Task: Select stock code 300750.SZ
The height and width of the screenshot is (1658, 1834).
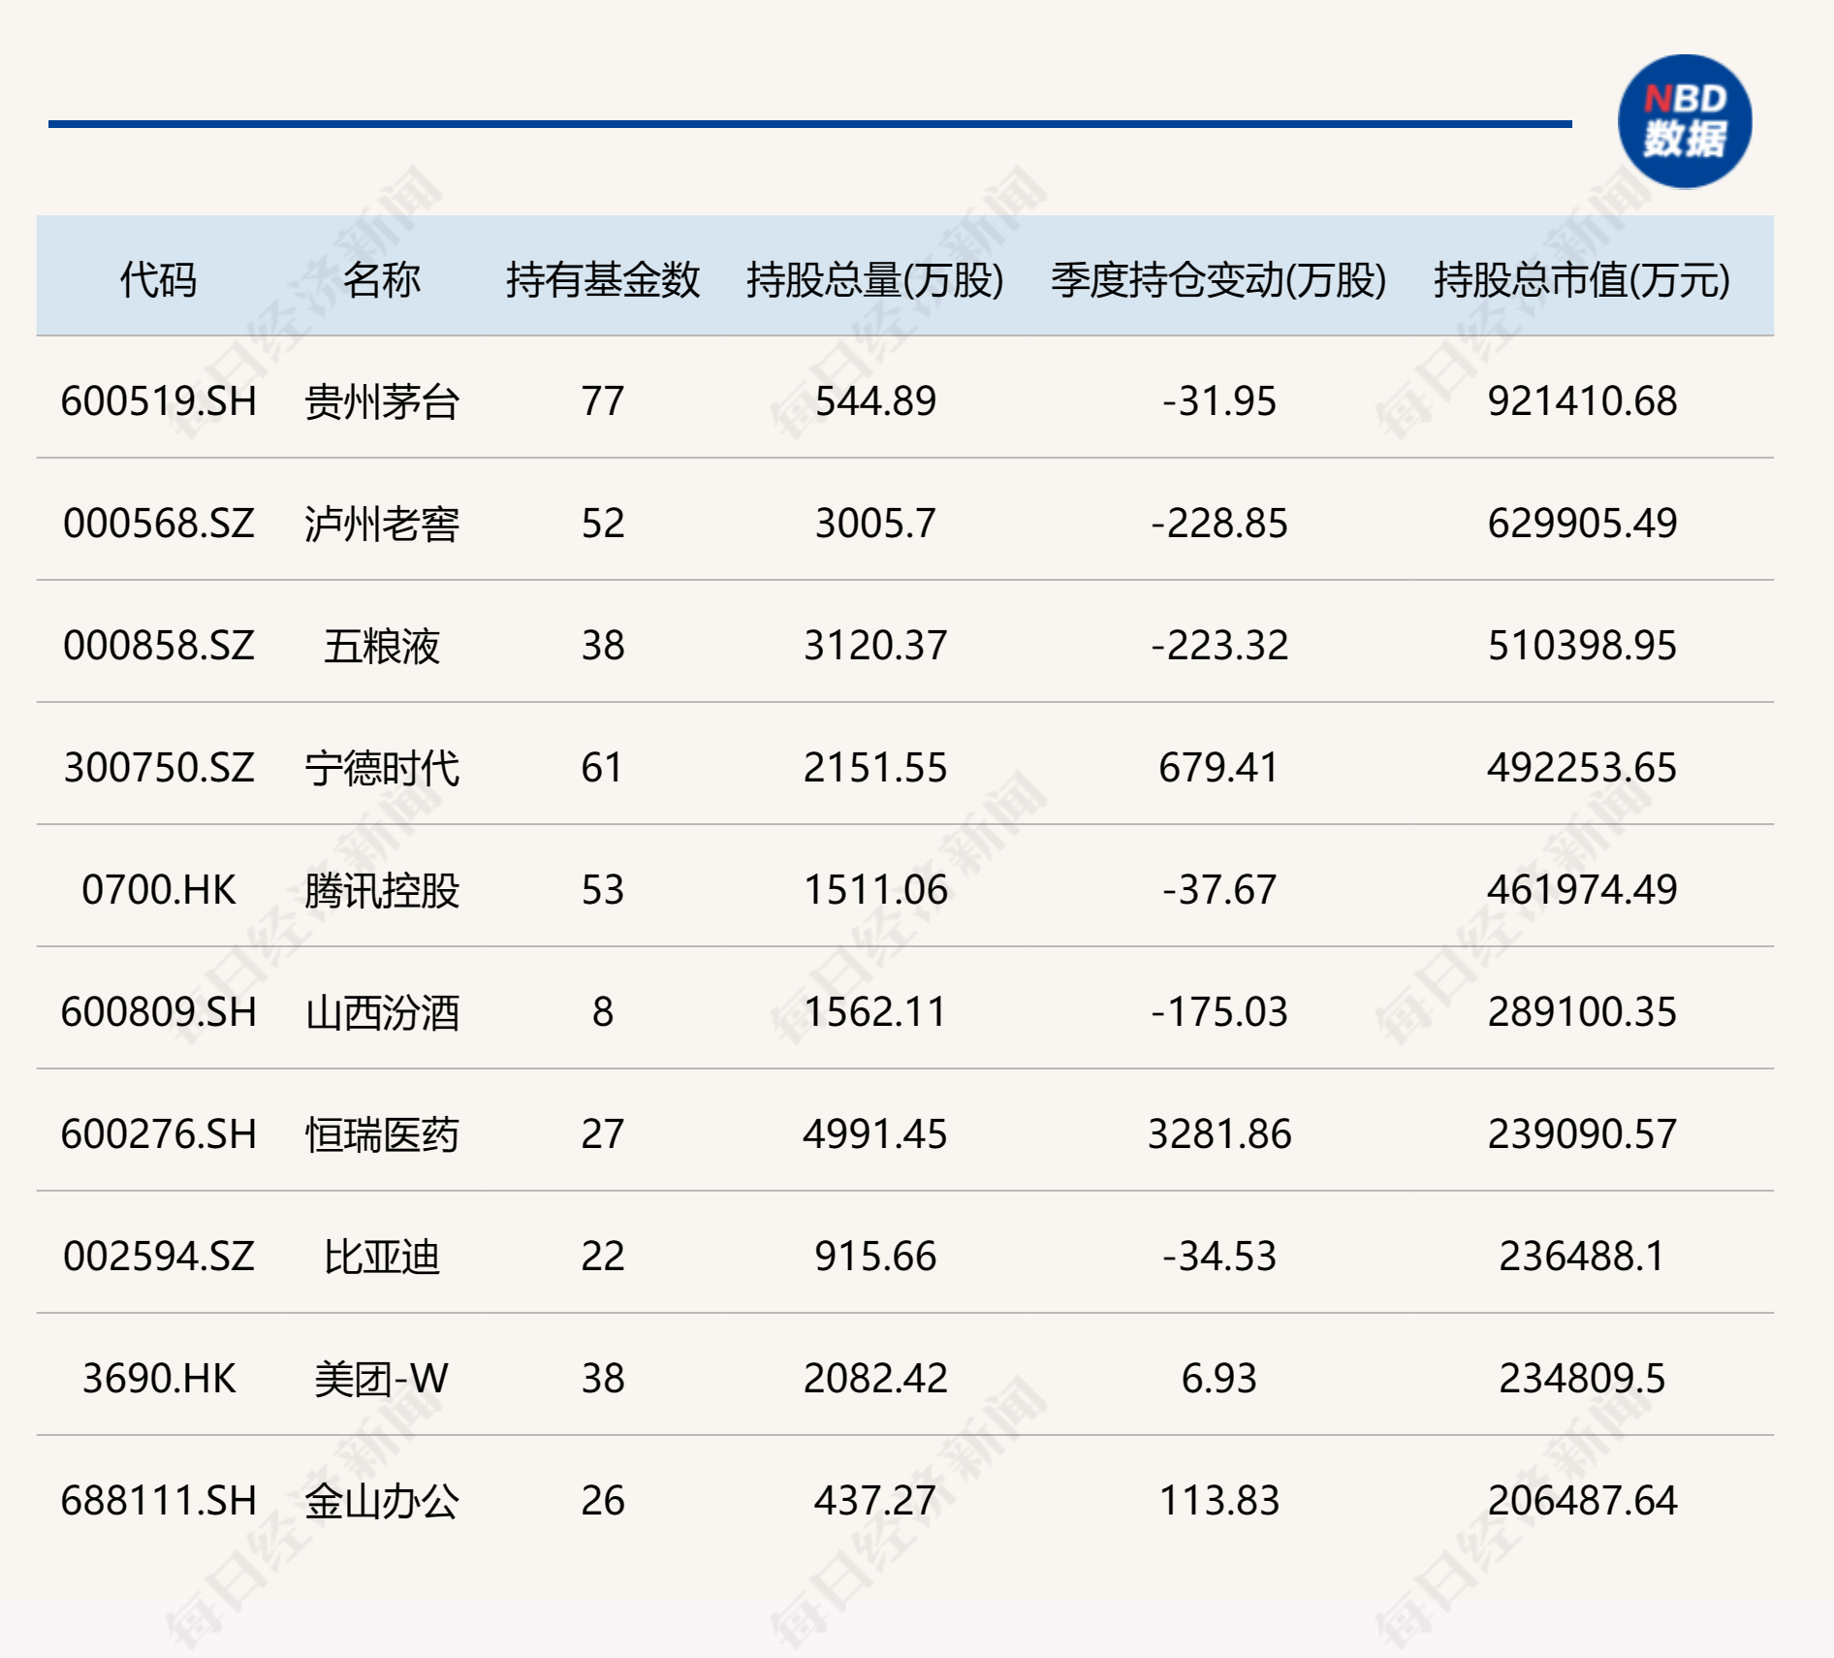Action: (158, 768)
